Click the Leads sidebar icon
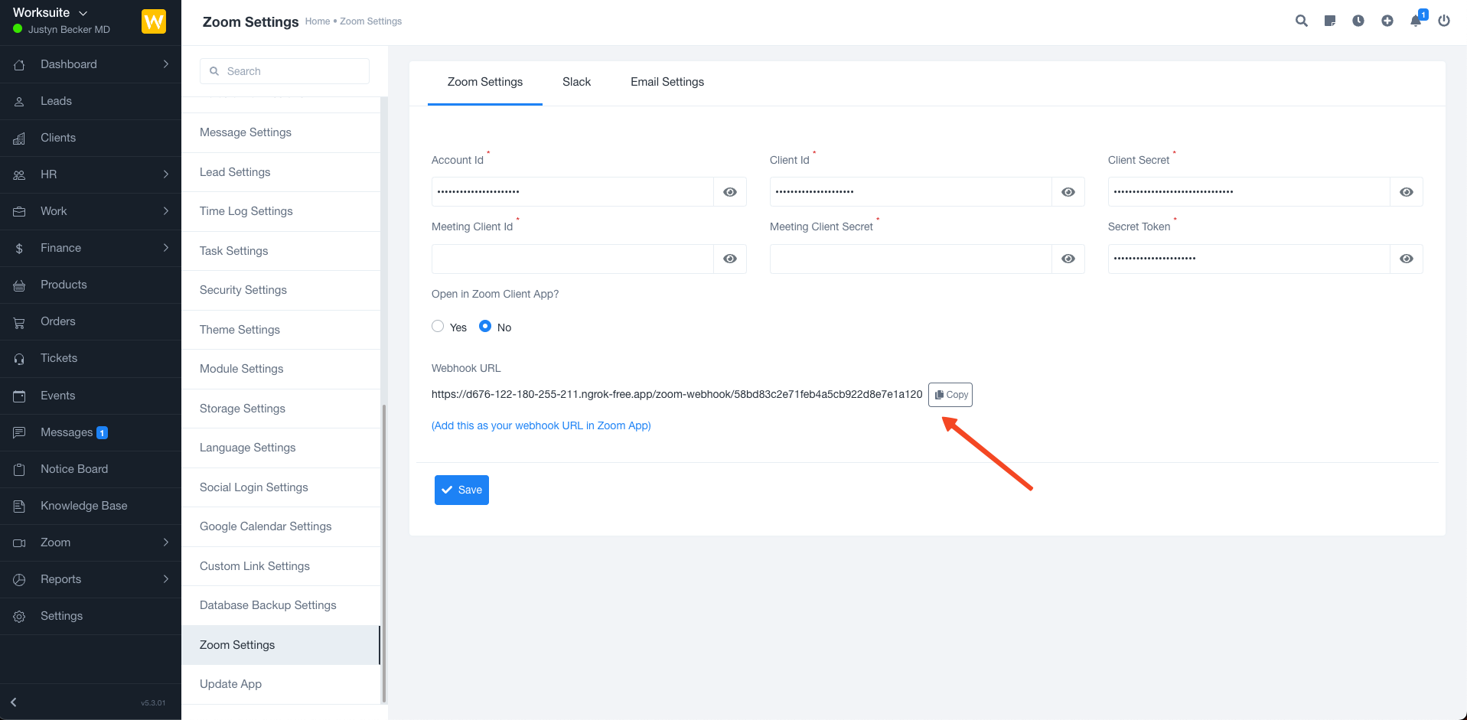The height and width of the screenshot is (720, 1467). pyautogui.click(x=19, y=102)
